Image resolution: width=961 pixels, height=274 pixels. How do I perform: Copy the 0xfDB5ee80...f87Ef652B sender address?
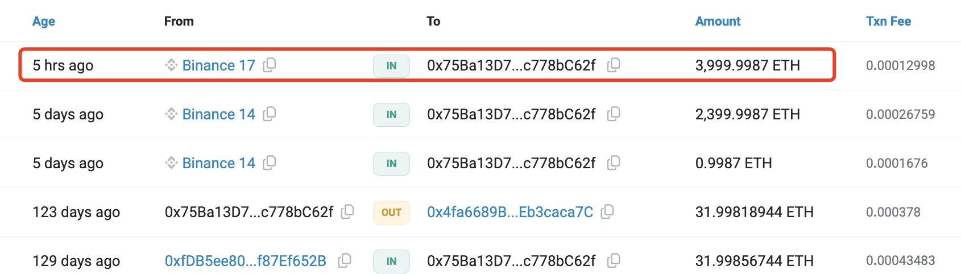[x=345, y=260]
